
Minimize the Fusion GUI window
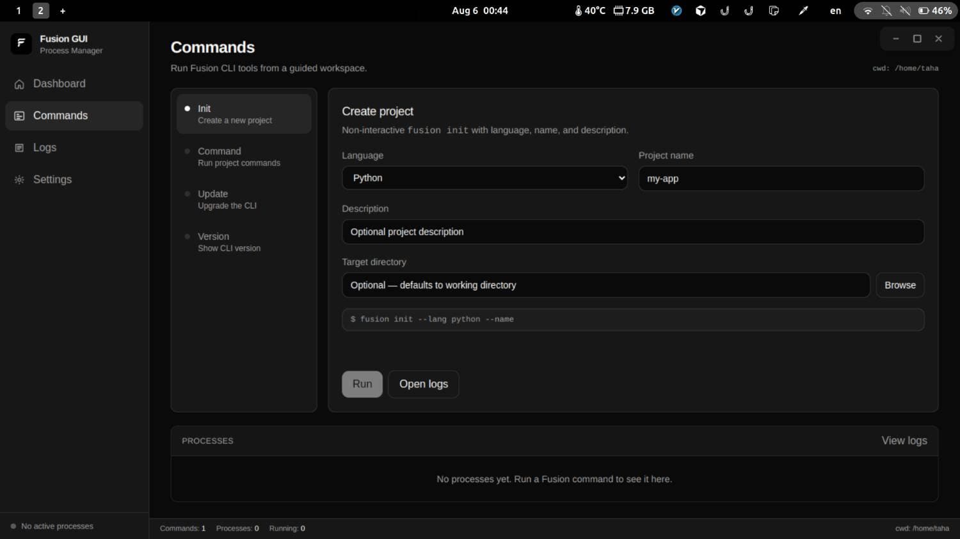[896, 39]
